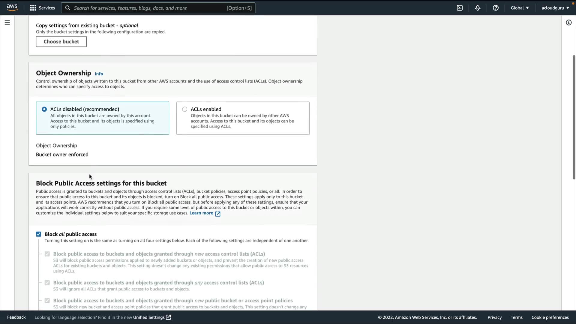This screenshot has height=324, width=576.
Task: Expand the acloudguru account dropdown
Action: click(x=555, y=8)
